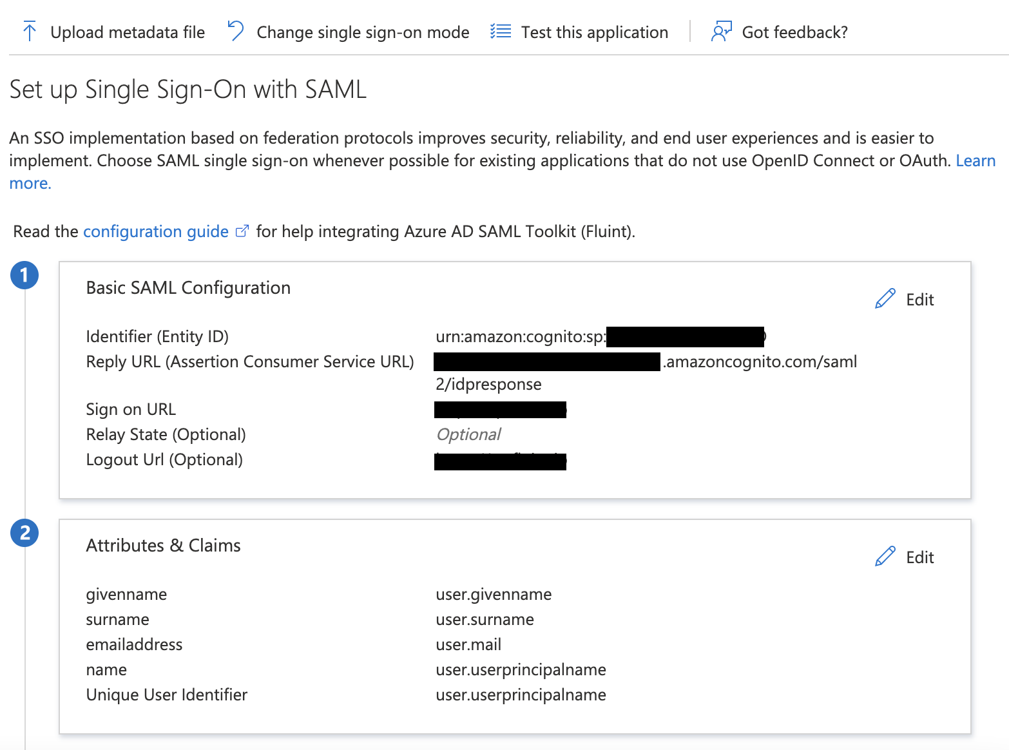Image resolution: width=1009 pixels, height=750 pixels.
Task: Click the surname claim name
Action: (117, 619)
